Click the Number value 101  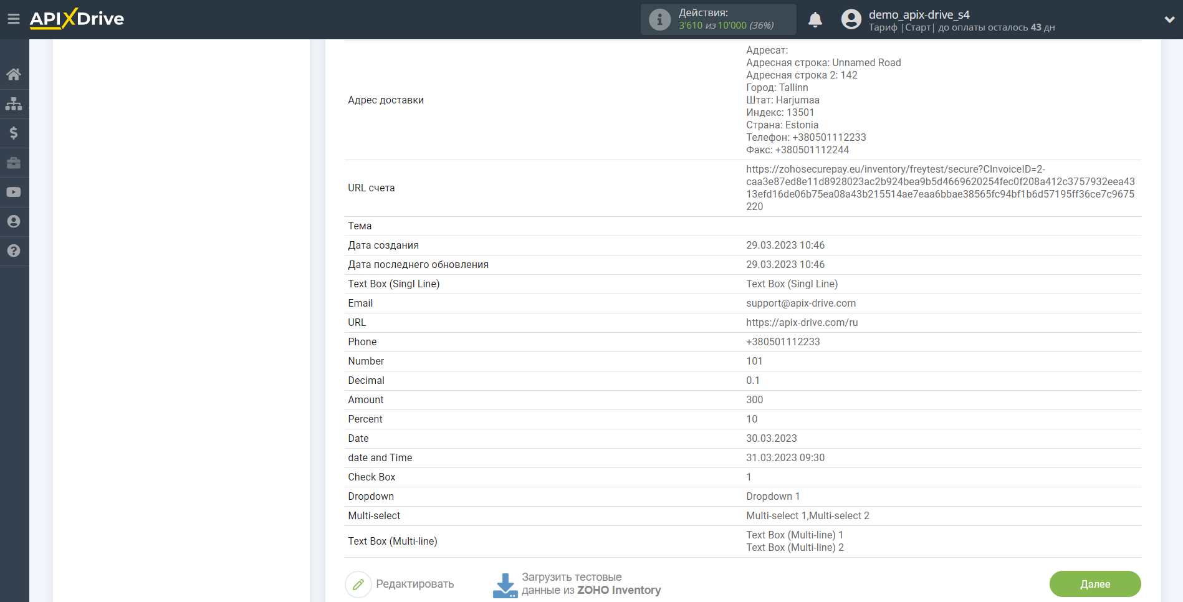pos(754,361)
